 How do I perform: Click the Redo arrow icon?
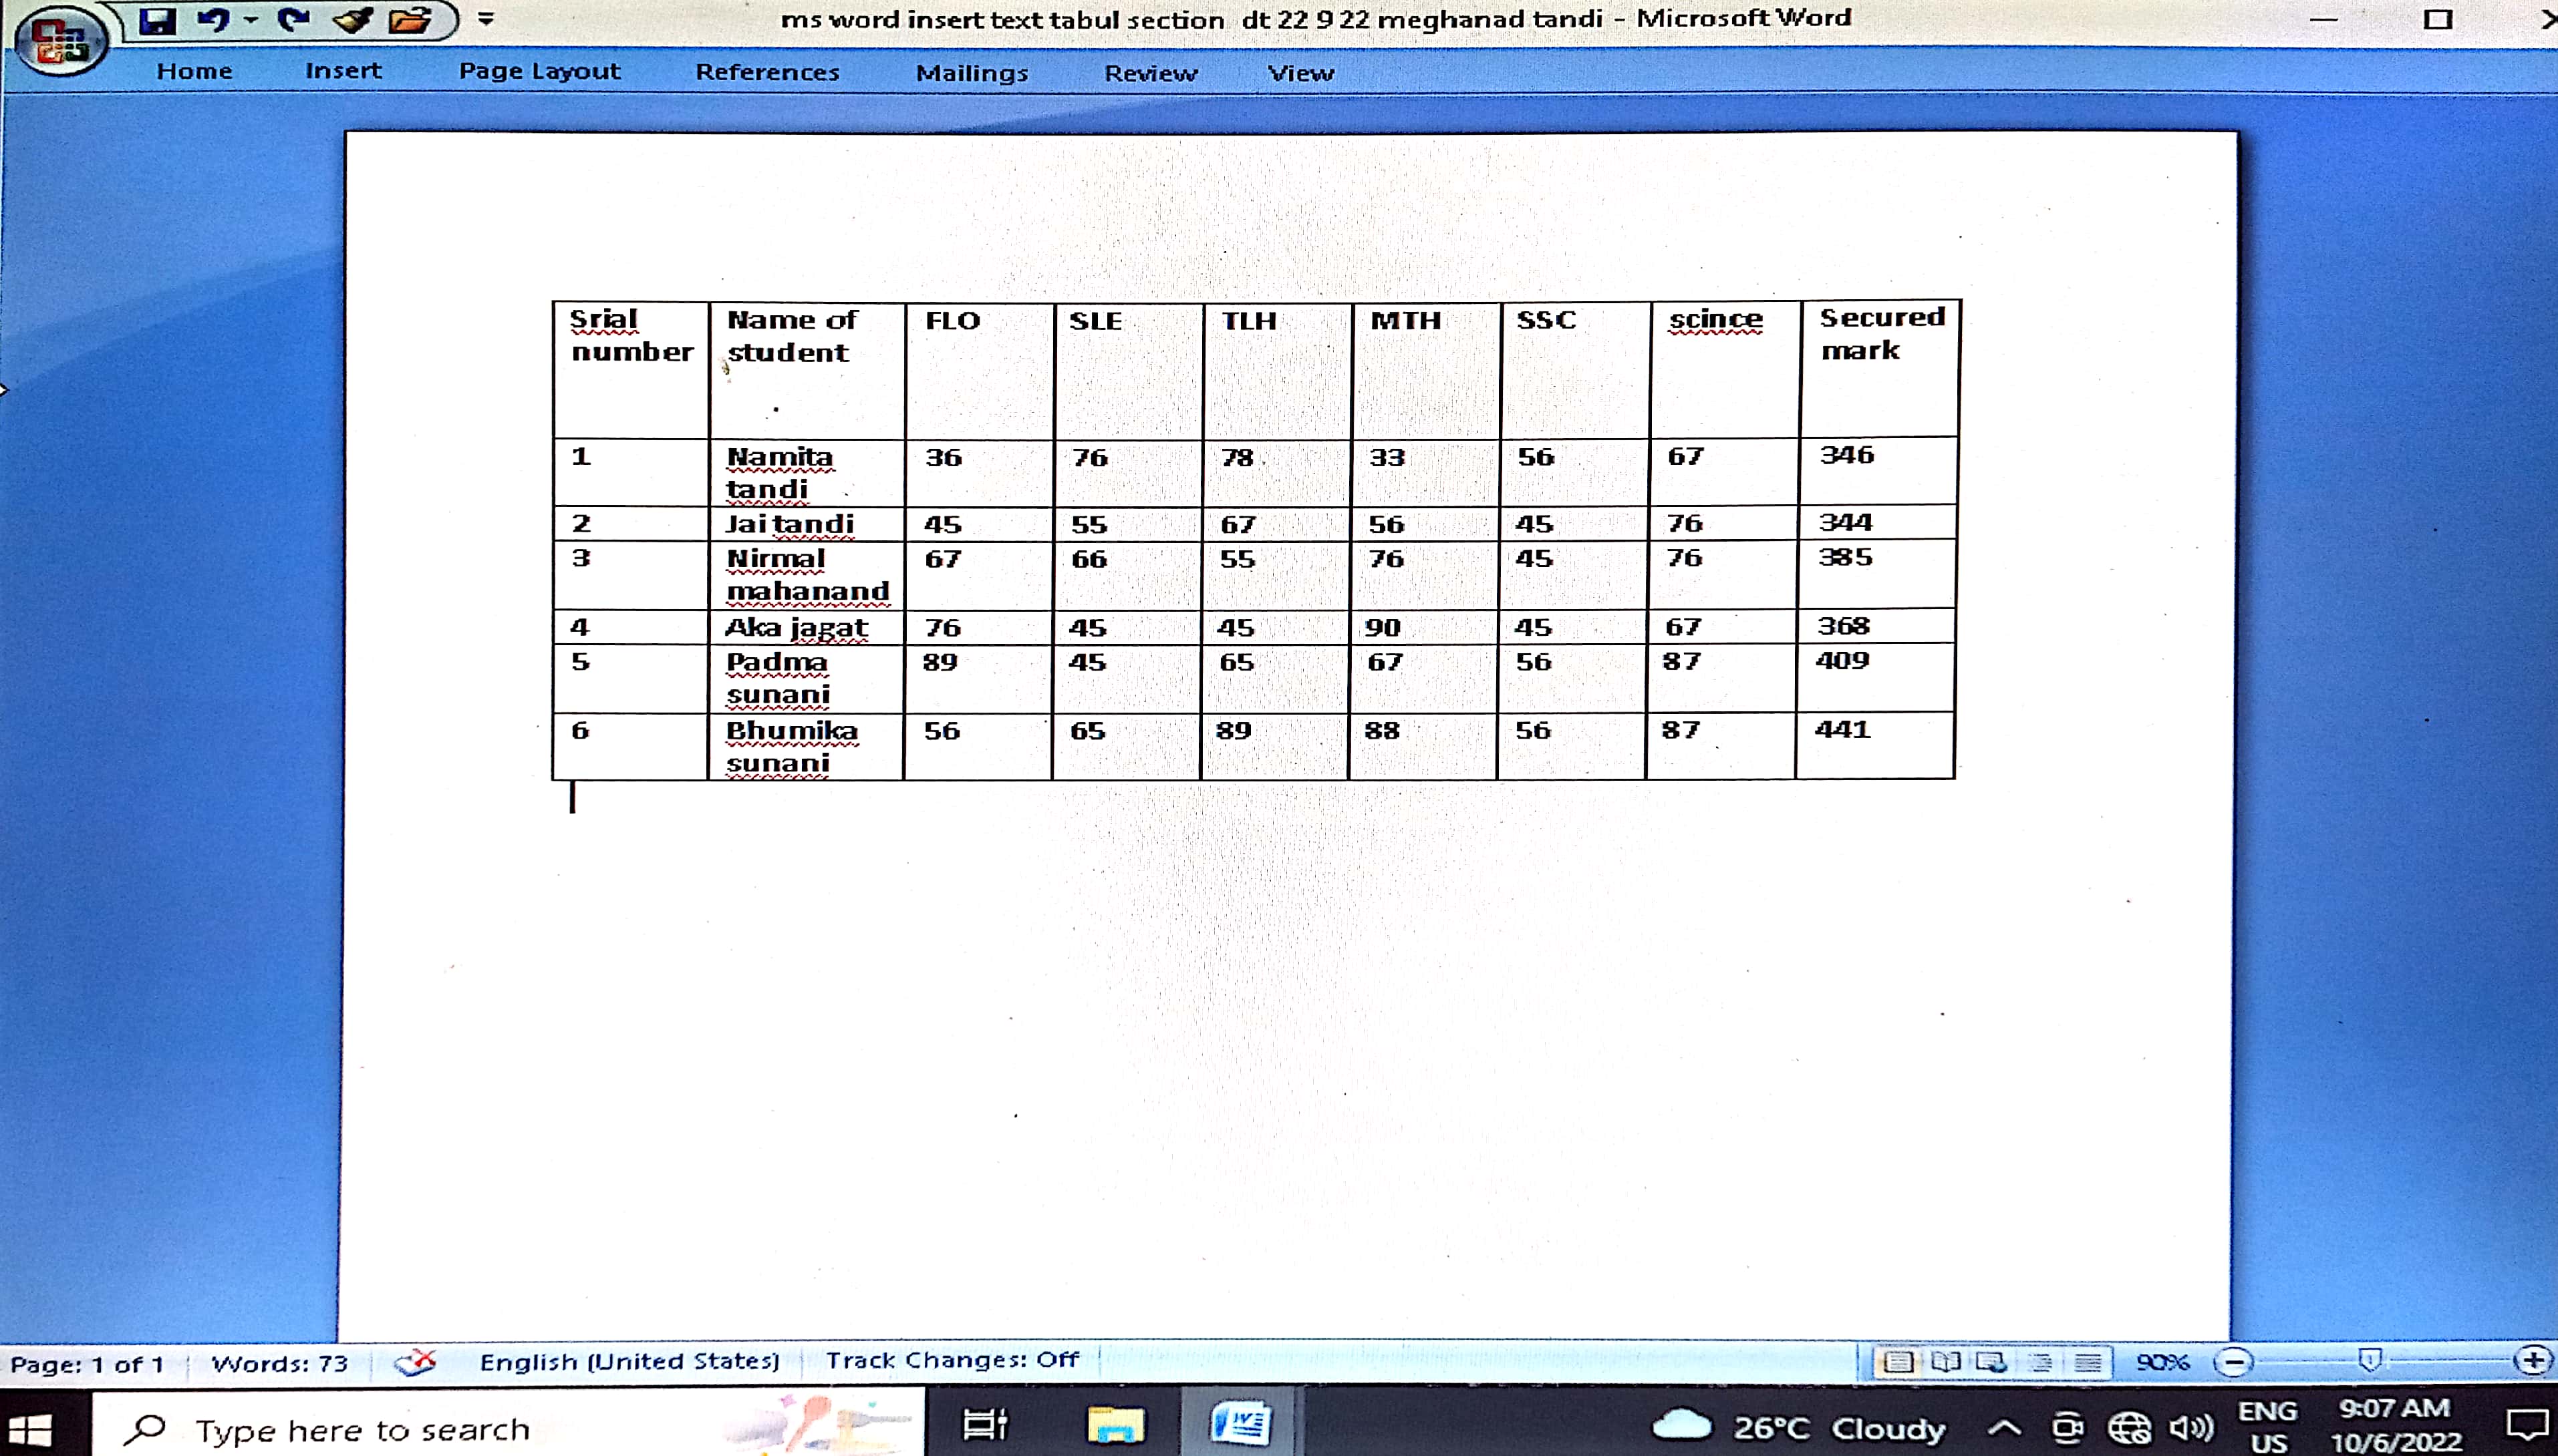(293, 20)
